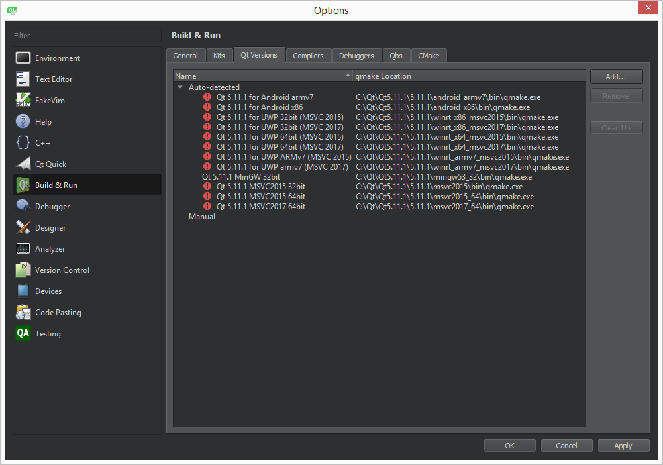Click the Testing QA icon
This screenshot has height=465, width=663.
[23, 334]
